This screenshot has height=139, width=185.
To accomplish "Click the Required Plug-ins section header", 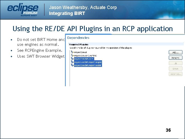I will click(79, 45).
